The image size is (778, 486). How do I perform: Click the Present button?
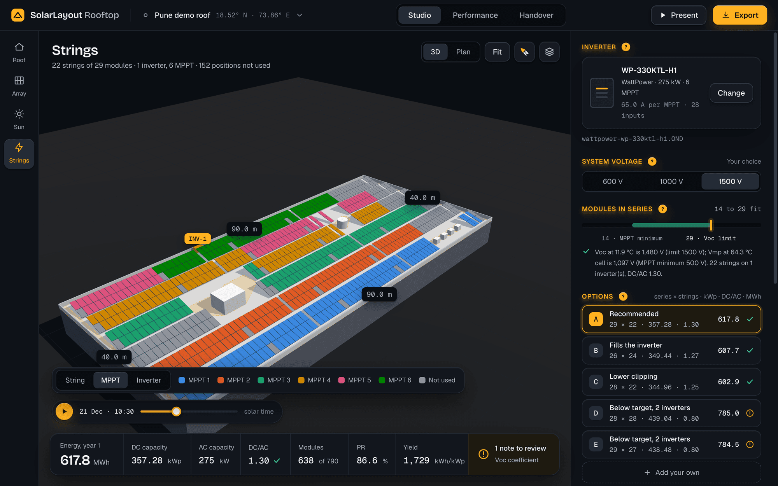pyautogui.click(x=679, y=15)
